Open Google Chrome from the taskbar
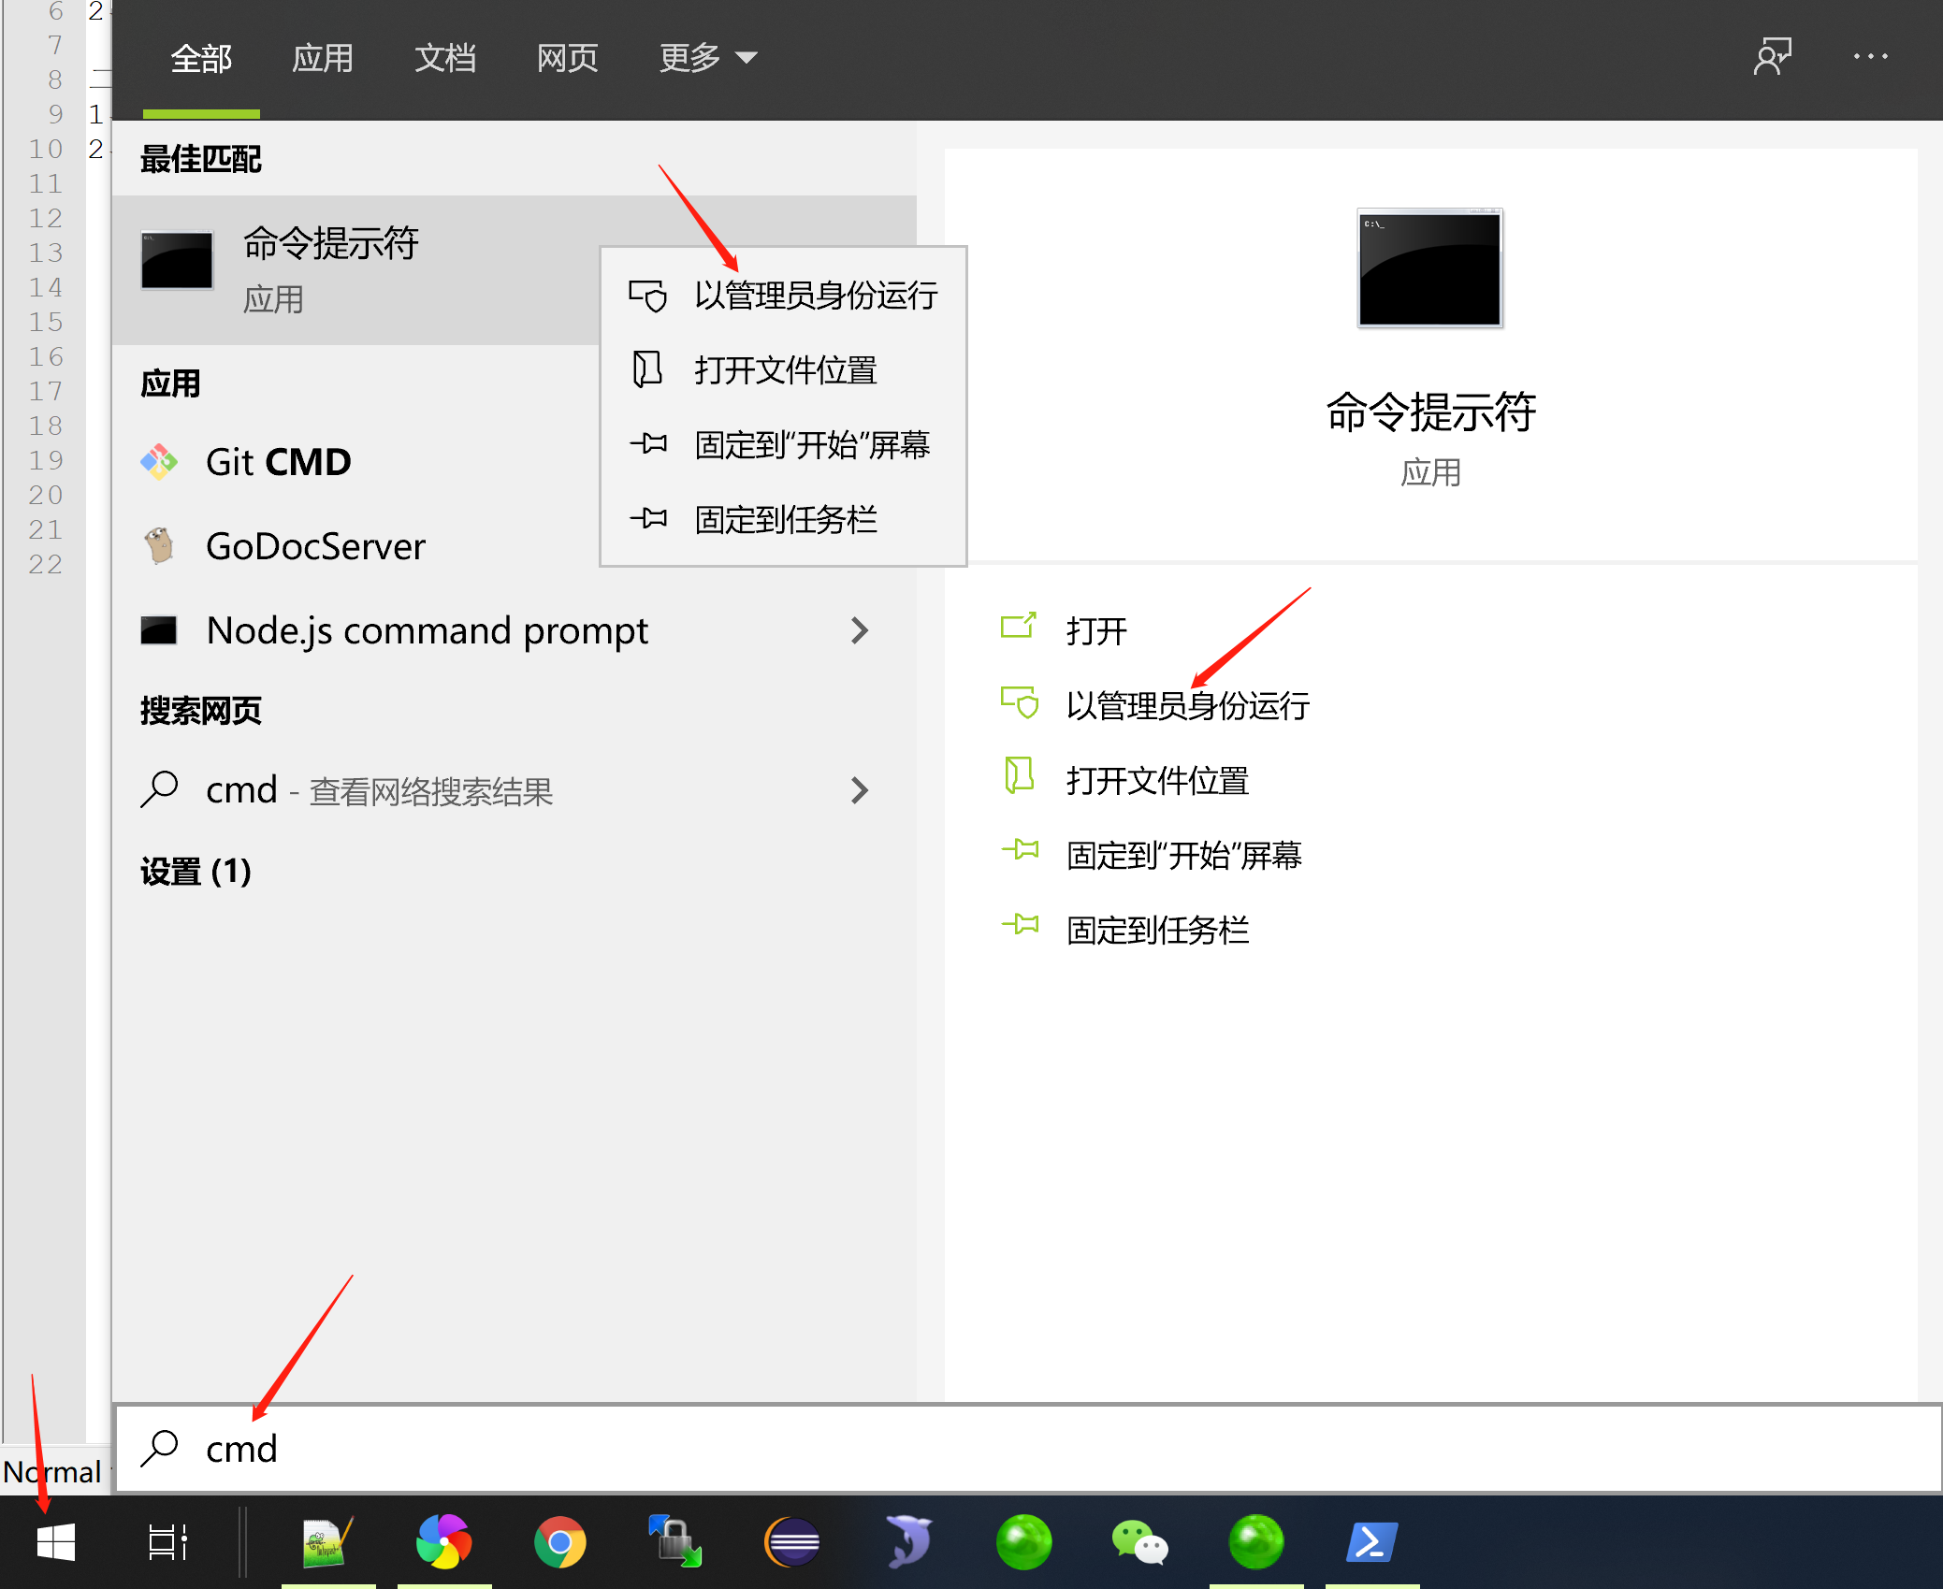This screenshot has width=1943, height=1589. pyautogui.click(x=559, y=1542)
